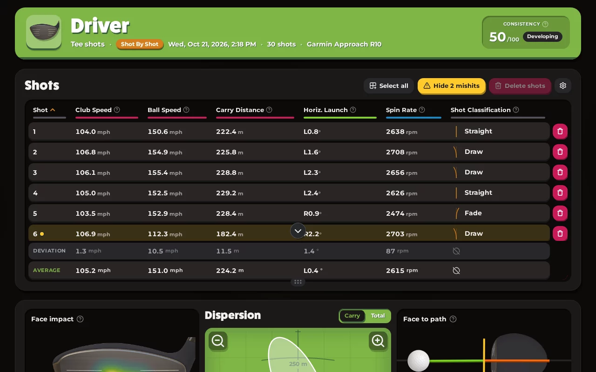
Task: Click the Delete shots button
Action: [520, 86]
